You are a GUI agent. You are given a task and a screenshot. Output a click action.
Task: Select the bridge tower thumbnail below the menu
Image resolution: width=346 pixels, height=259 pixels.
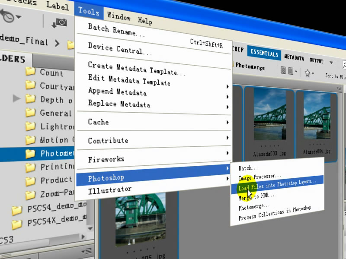click(141, 220)
